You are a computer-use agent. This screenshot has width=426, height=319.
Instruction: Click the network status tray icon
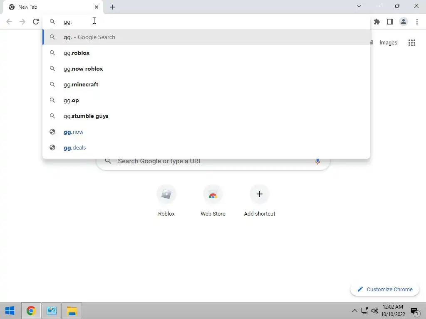364,311
